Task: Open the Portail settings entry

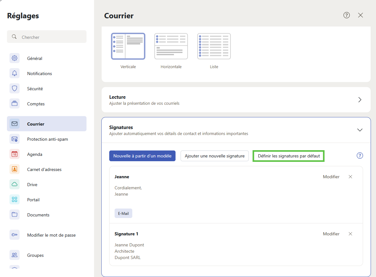Action: 33,200
